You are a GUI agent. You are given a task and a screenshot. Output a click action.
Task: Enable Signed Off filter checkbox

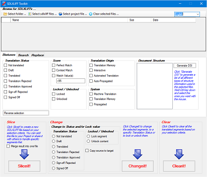point(6,97)
